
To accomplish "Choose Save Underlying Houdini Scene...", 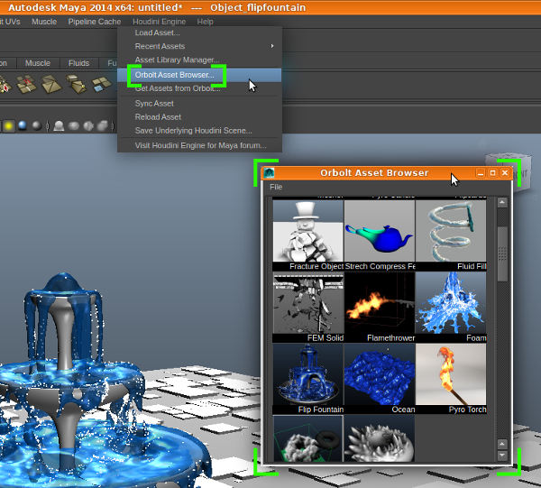I will [x=199, y=131].
